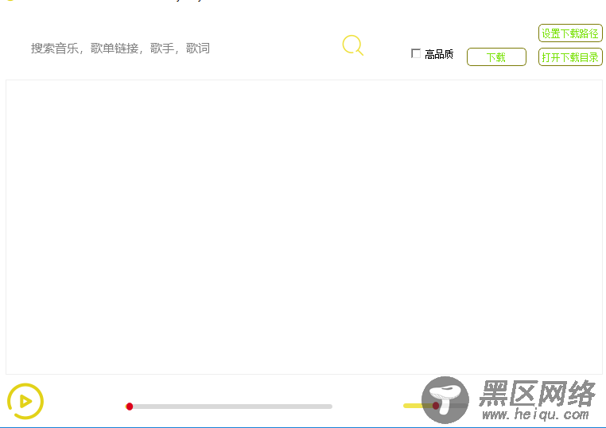Click the yellow magnifier search icon

coord(353,45)
